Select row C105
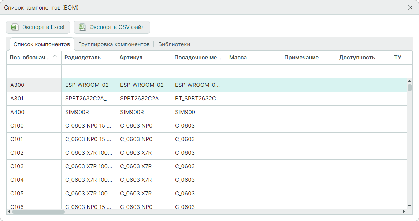Screen dimensions: 419x221 207,194
